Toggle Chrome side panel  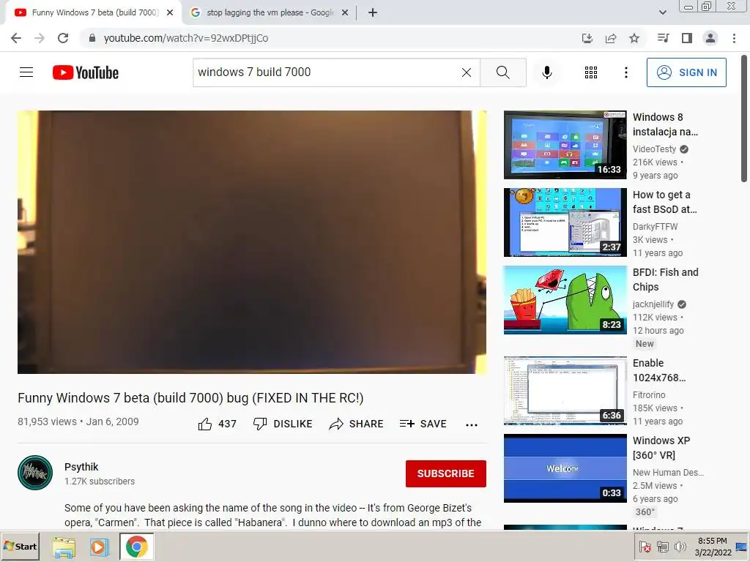click(x=687, y=38)
